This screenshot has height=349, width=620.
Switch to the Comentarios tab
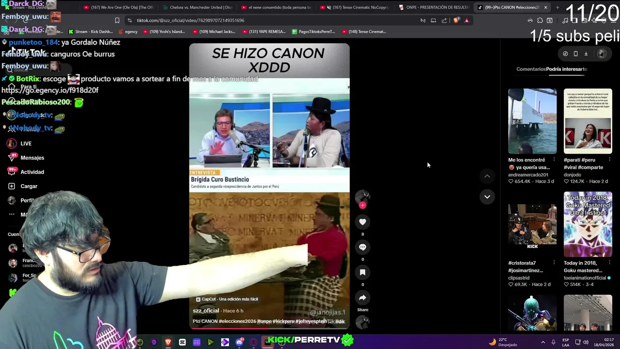(x=531, y=69)
